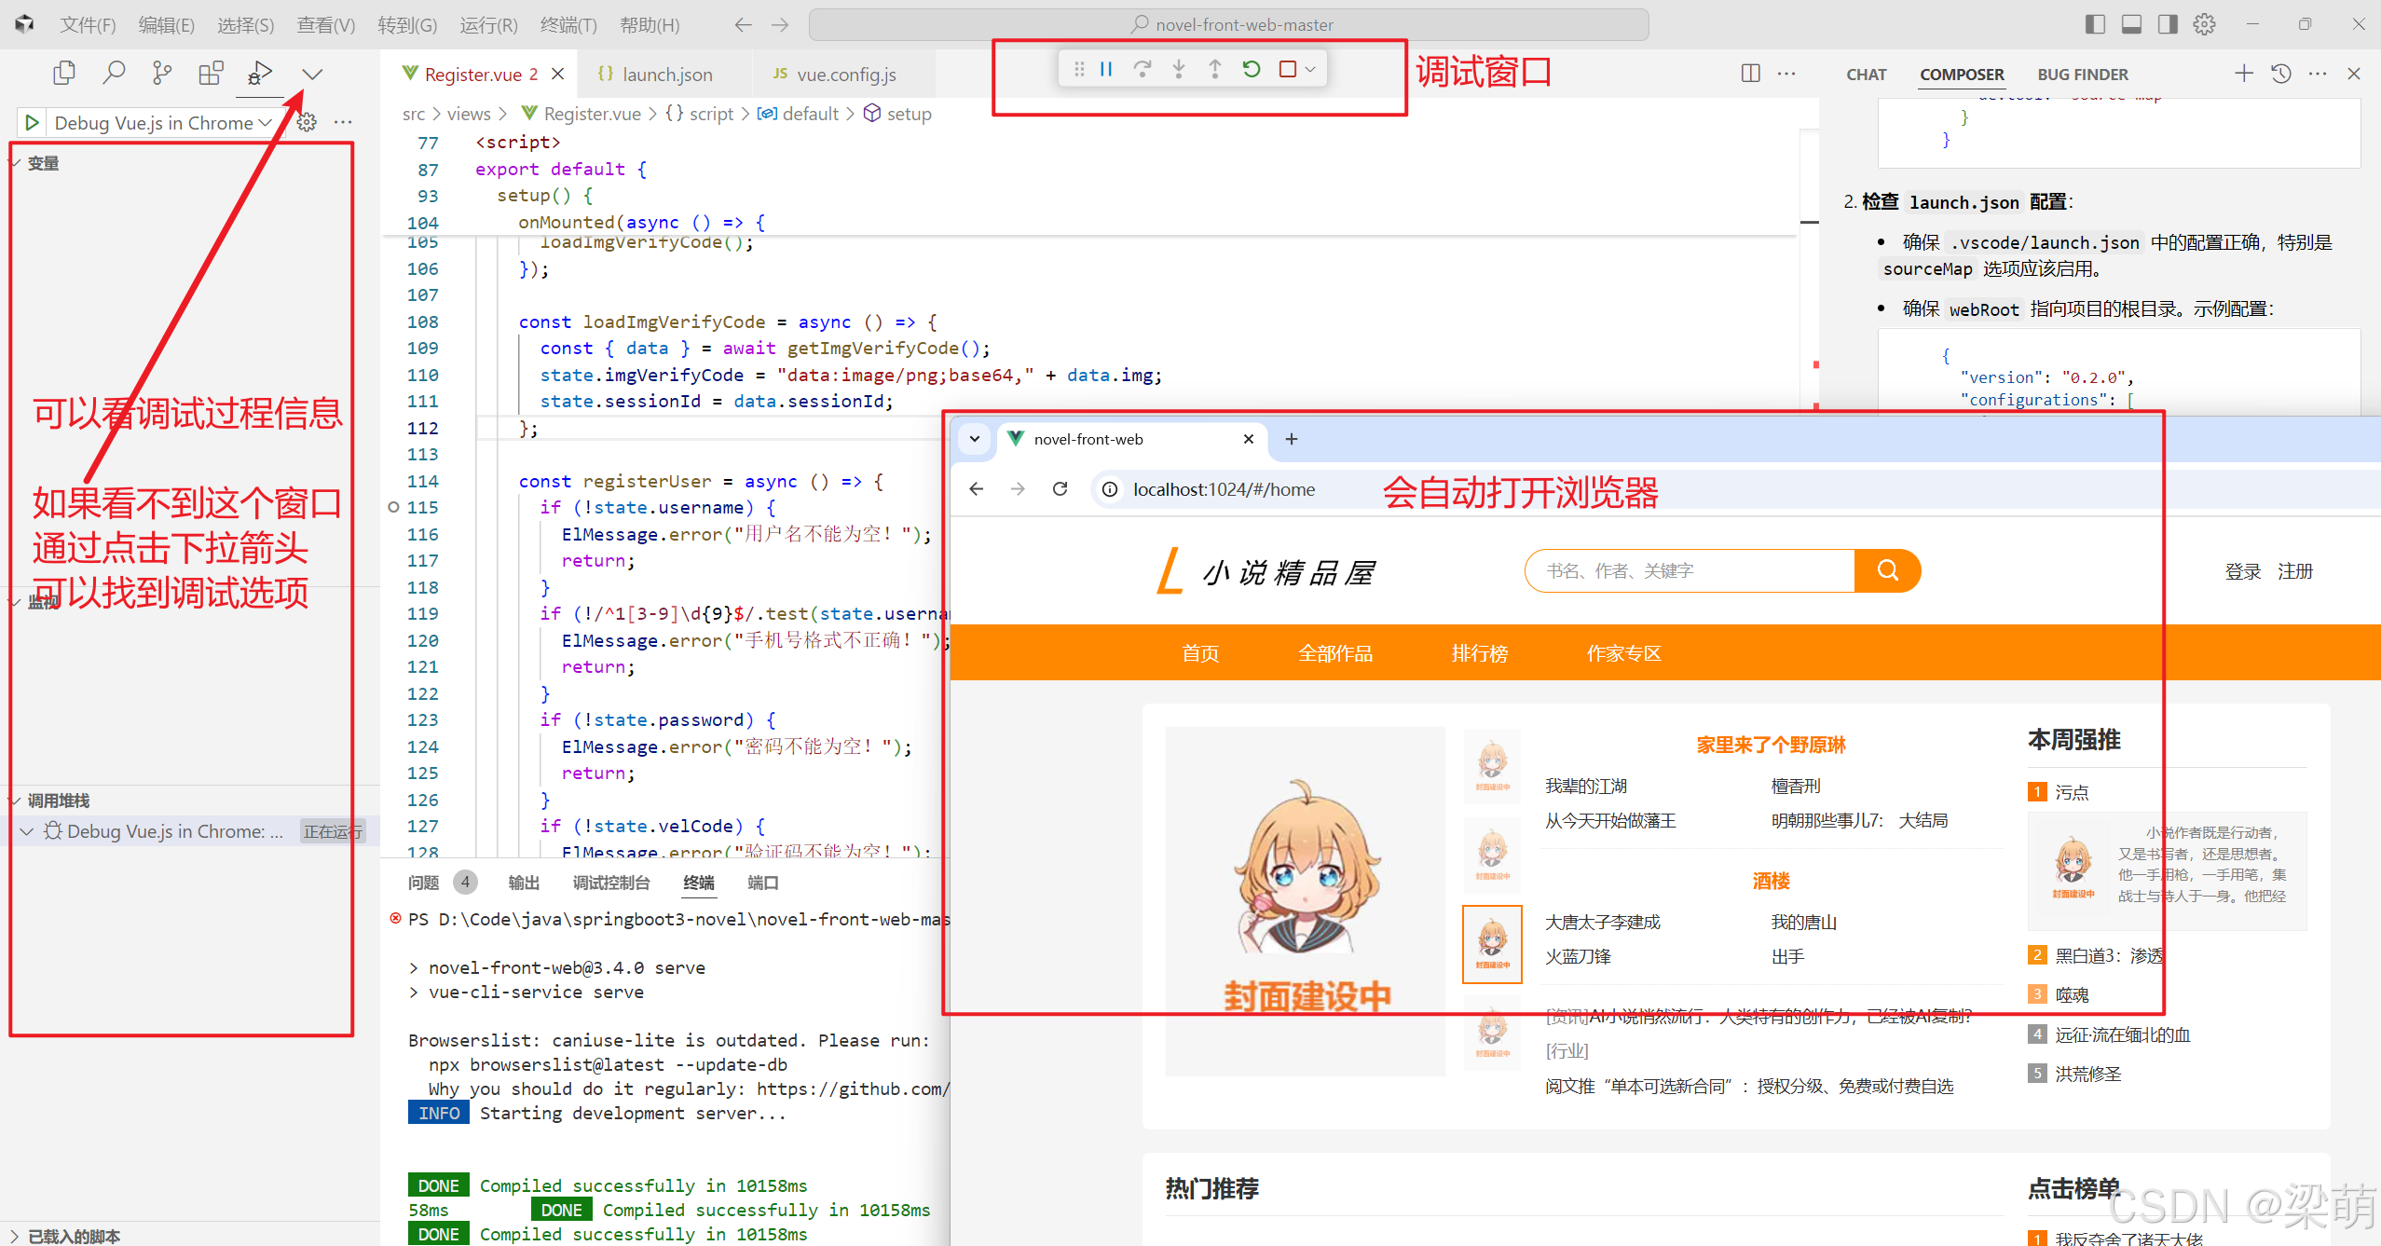The width and height of the screenshot is (2381, 1246).
Task: Open the Search sidebar icon
Action: [x=114, y=73]
